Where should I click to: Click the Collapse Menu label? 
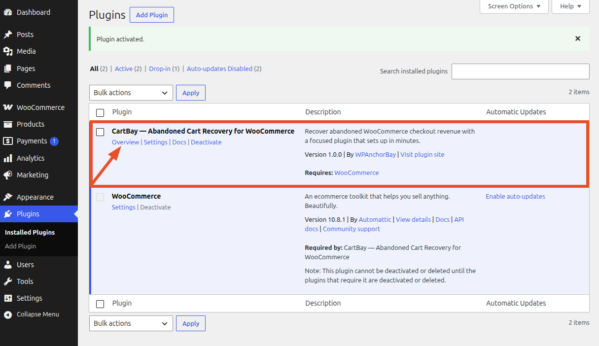tap(38, 314)
